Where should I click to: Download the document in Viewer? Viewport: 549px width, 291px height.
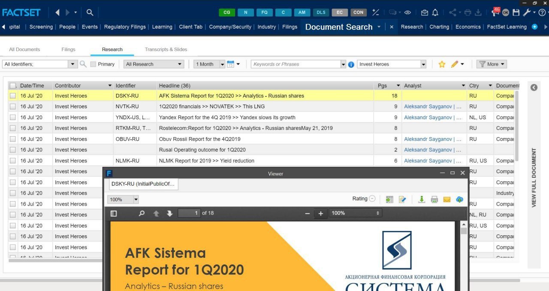pos(422,199)
